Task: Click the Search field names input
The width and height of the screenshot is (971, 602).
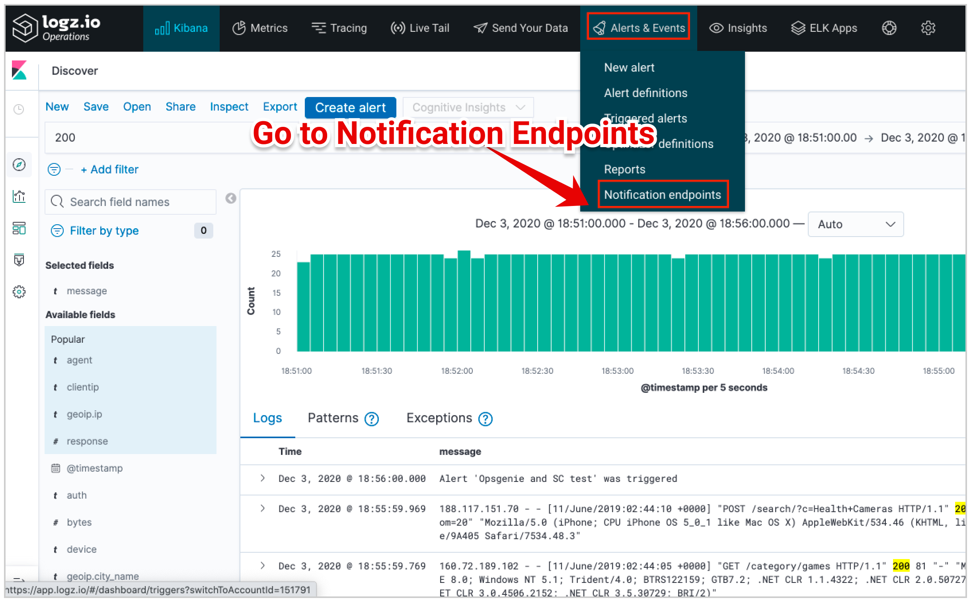Action: click(x=130, y=202)
